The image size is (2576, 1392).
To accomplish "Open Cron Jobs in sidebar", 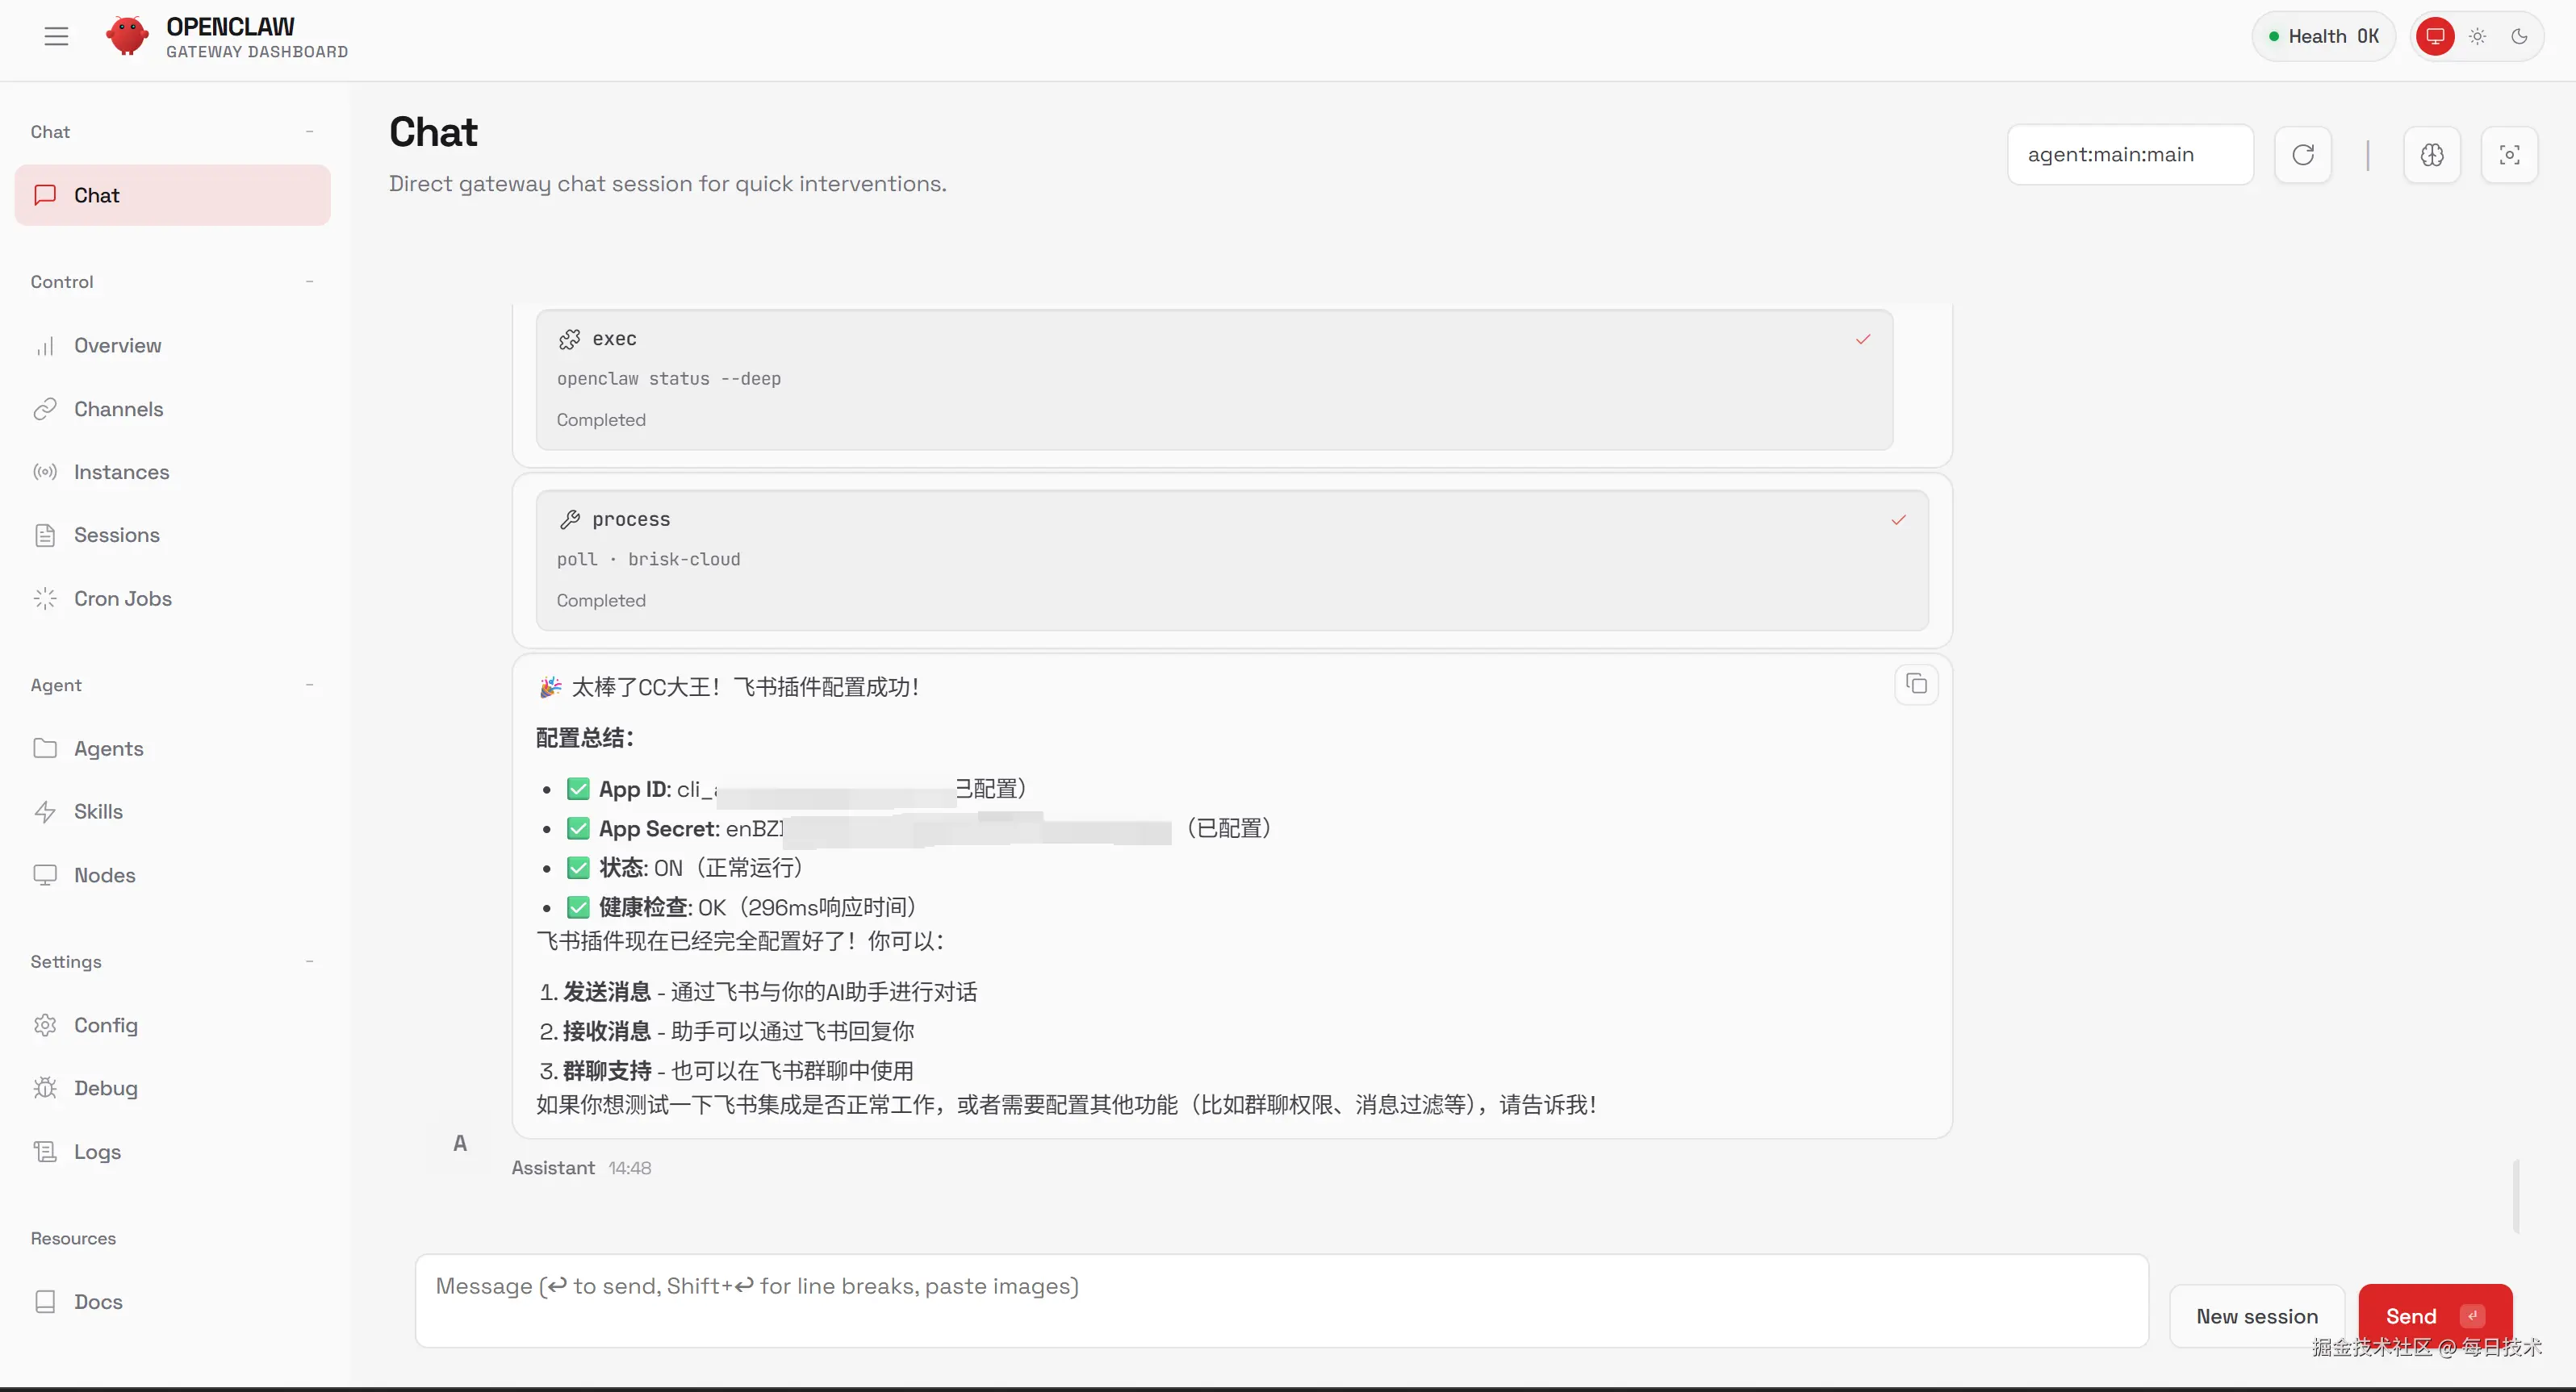I will [x=122, y=598].
